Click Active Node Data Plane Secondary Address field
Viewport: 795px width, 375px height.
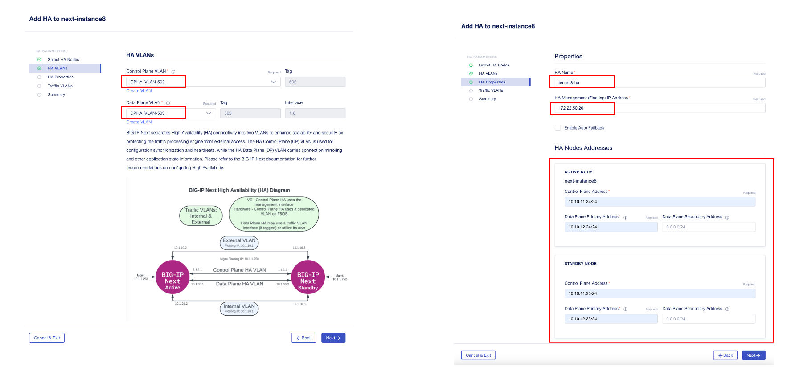point(709,227)
